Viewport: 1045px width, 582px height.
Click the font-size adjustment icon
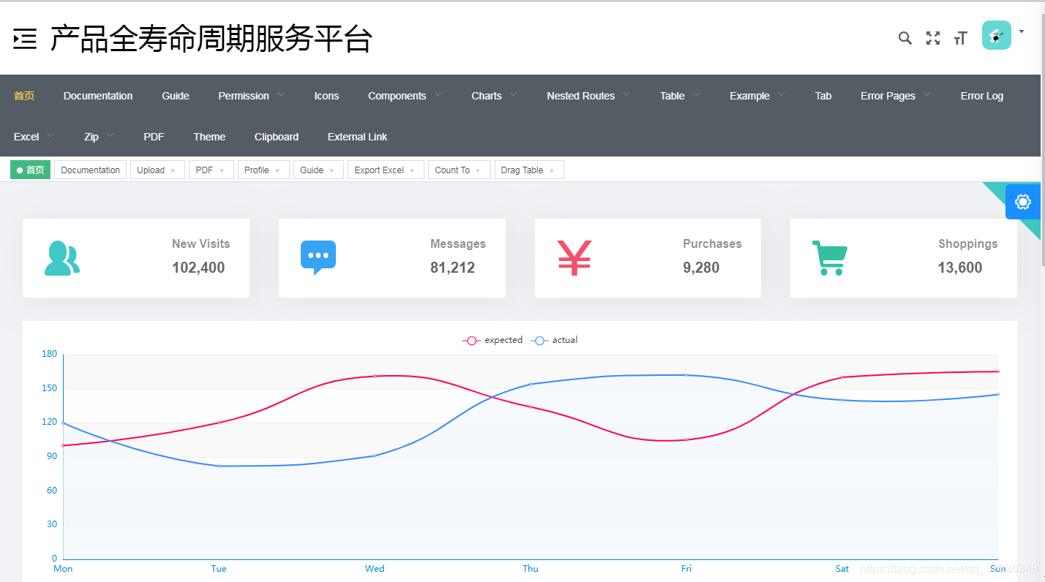[960, 37]
